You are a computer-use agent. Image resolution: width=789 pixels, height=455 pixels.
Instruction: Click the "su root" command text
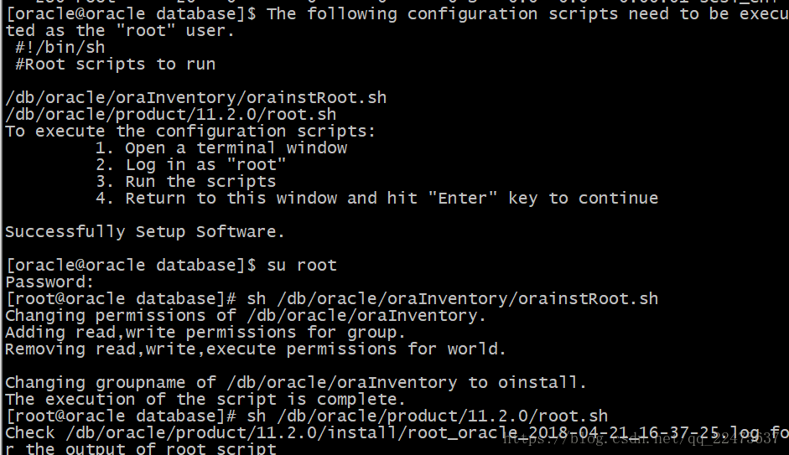[301, 265]
